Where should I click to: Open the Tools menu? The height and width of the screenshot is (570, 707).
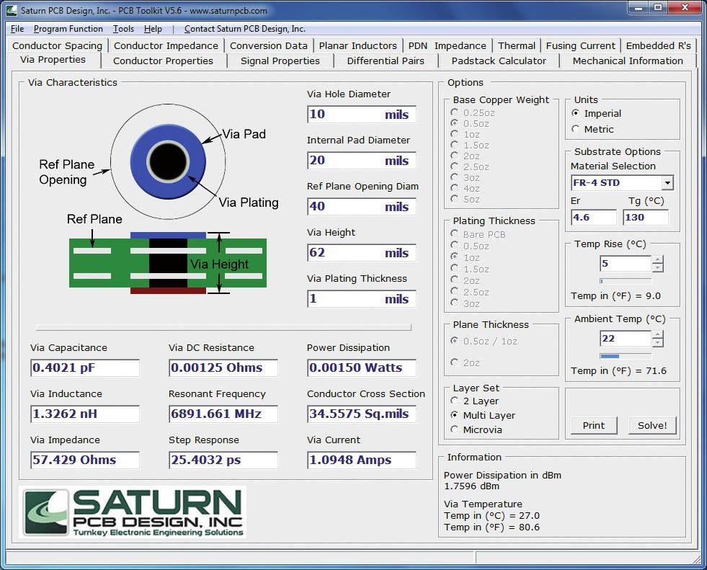point(123,29)
